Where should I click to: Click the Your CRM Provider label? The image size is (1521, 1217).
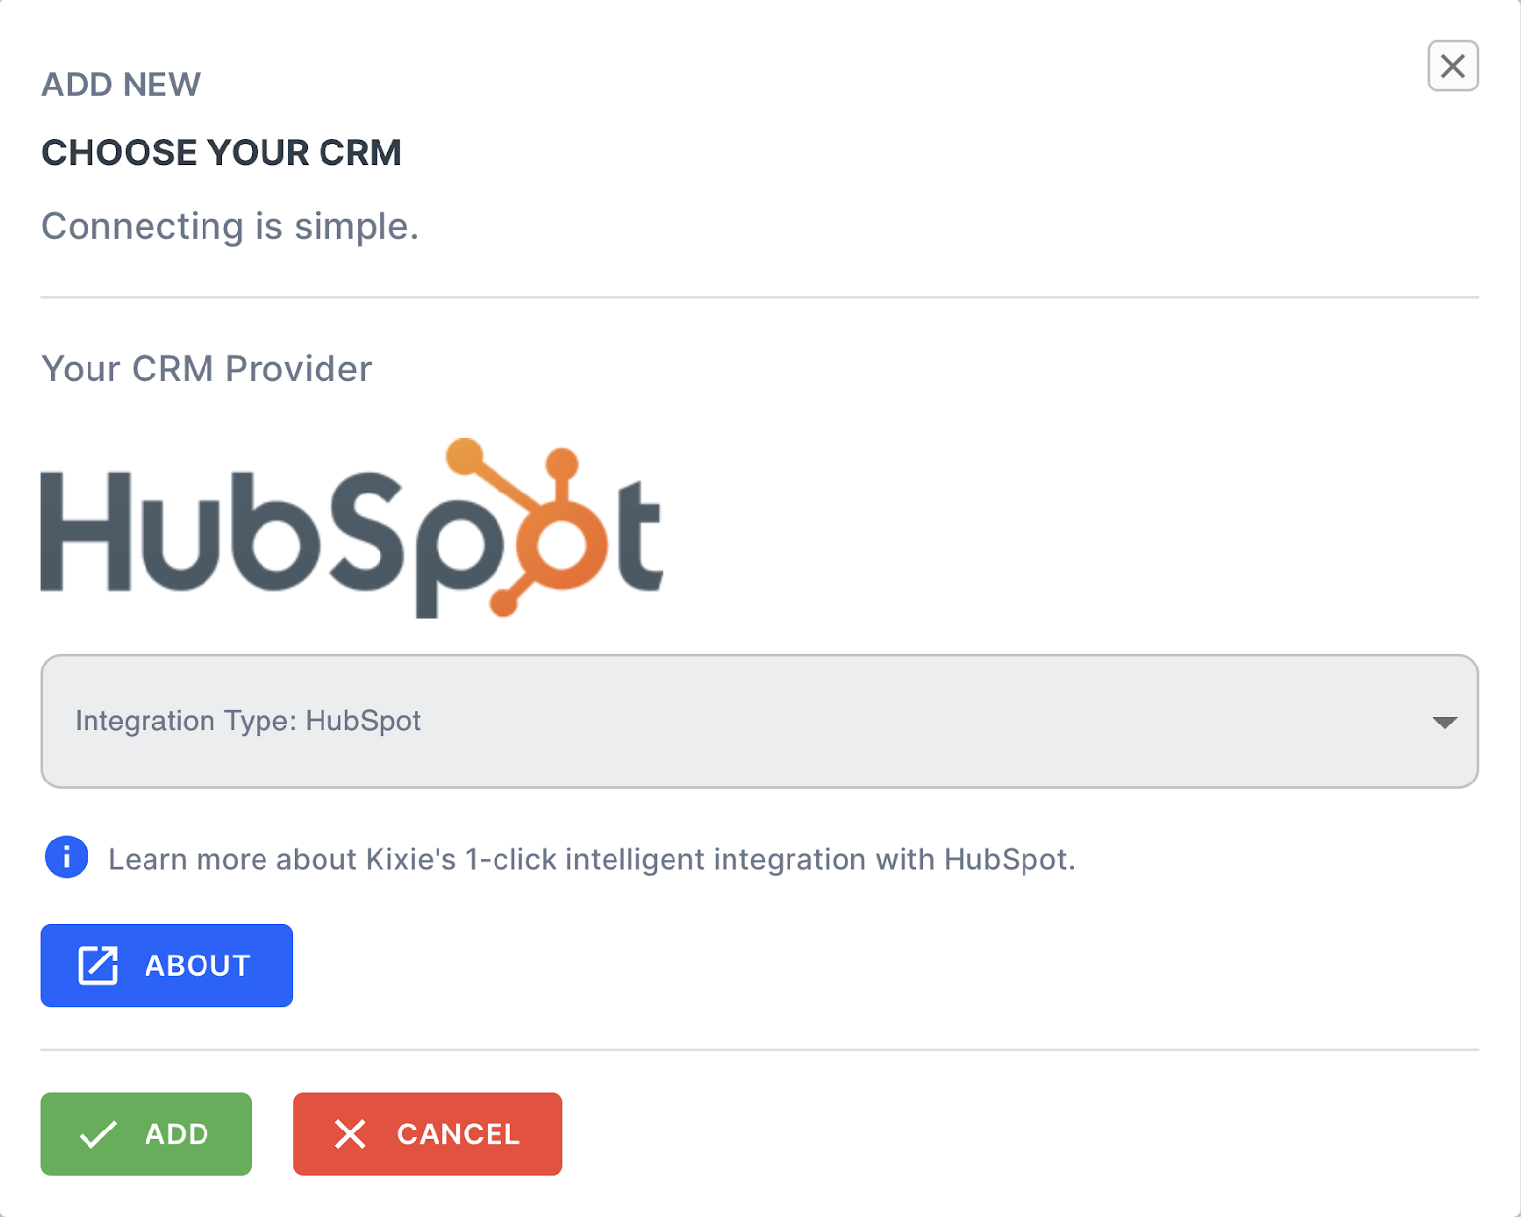pos(206,369)
